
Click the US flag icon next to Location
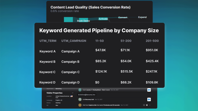(x=71, y=96)
